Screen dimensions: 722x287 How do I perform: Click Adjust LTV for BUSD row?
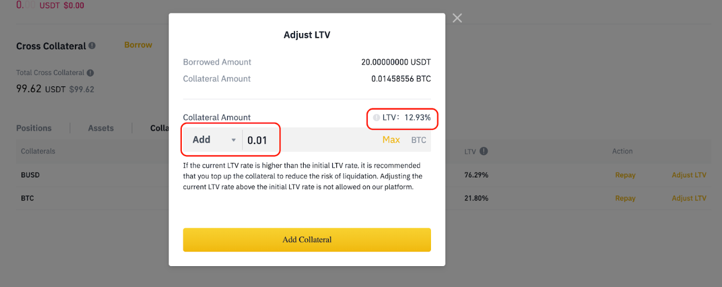(689, 175)
